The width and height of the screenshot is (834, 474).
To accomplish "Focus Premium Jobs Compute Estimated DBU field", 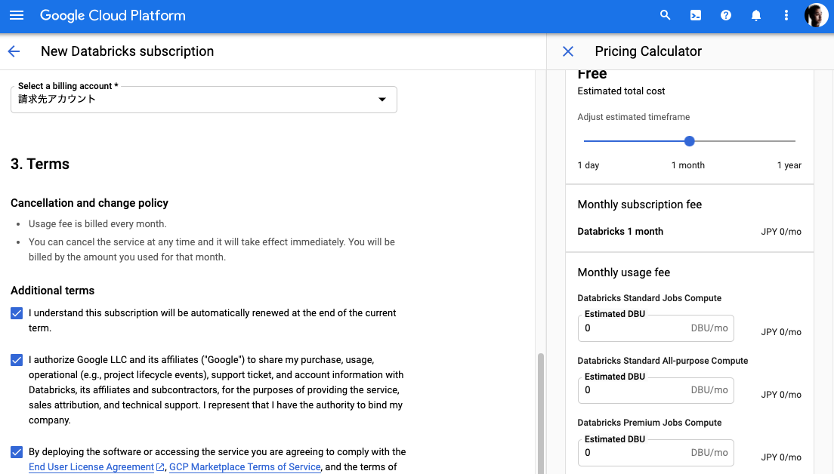I will [x=656, y=453].
